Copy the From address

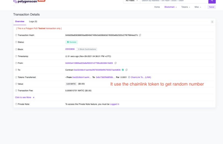coord(115,63)
